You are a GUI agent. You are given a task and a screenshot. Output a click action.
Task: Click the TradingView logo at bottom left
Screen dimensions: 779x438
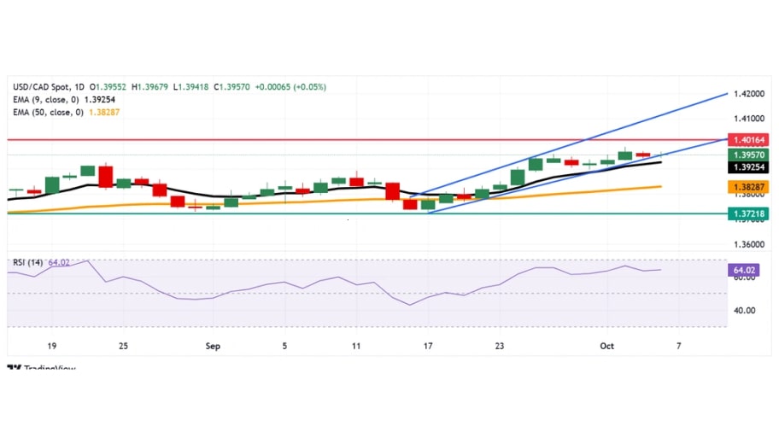41,368
